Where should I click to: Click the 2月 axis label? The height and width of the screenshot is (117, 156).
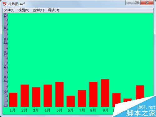24,110
